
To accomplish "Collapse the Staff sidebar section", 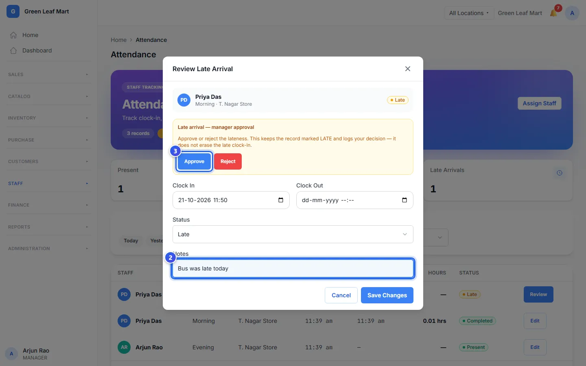I will pos(48,183).
